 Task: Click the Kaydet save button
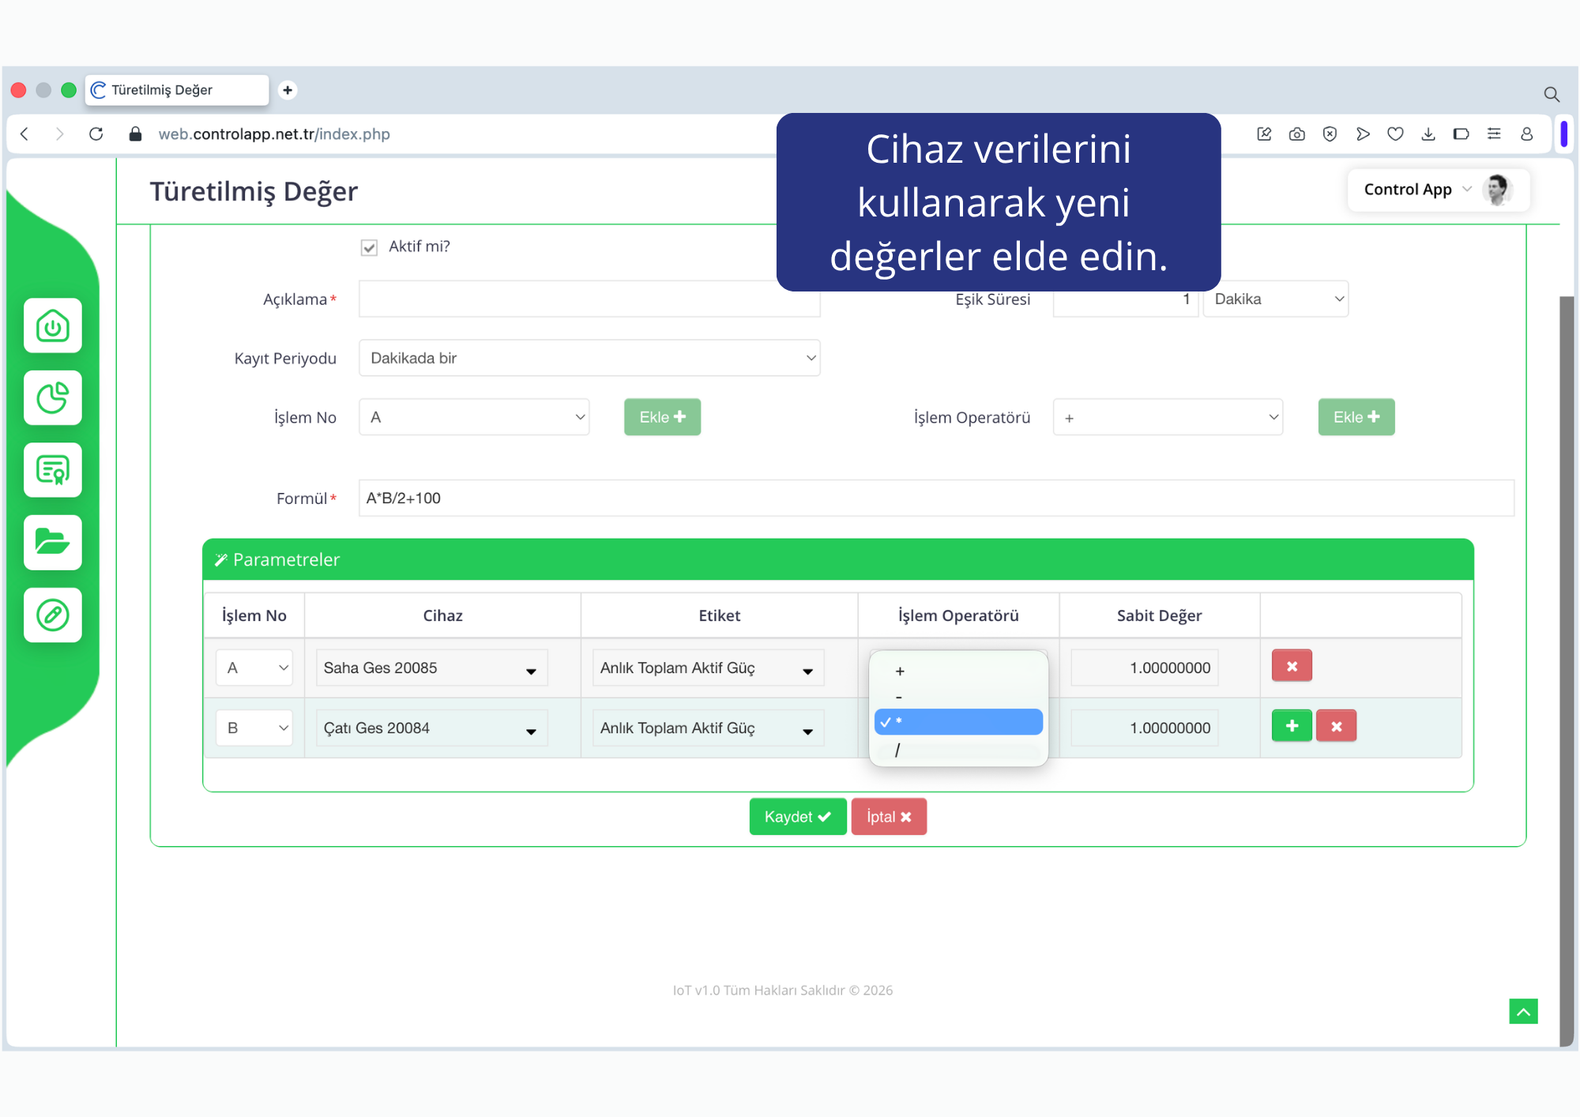(798, 817)
